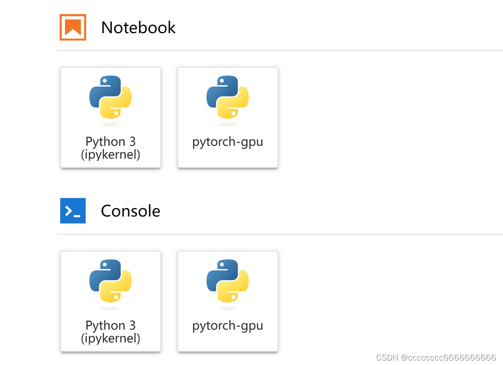The height and width of the screenshot is (365, 503).
Task: Open a pytorch-gpu console
Action: tap(228, 301)
